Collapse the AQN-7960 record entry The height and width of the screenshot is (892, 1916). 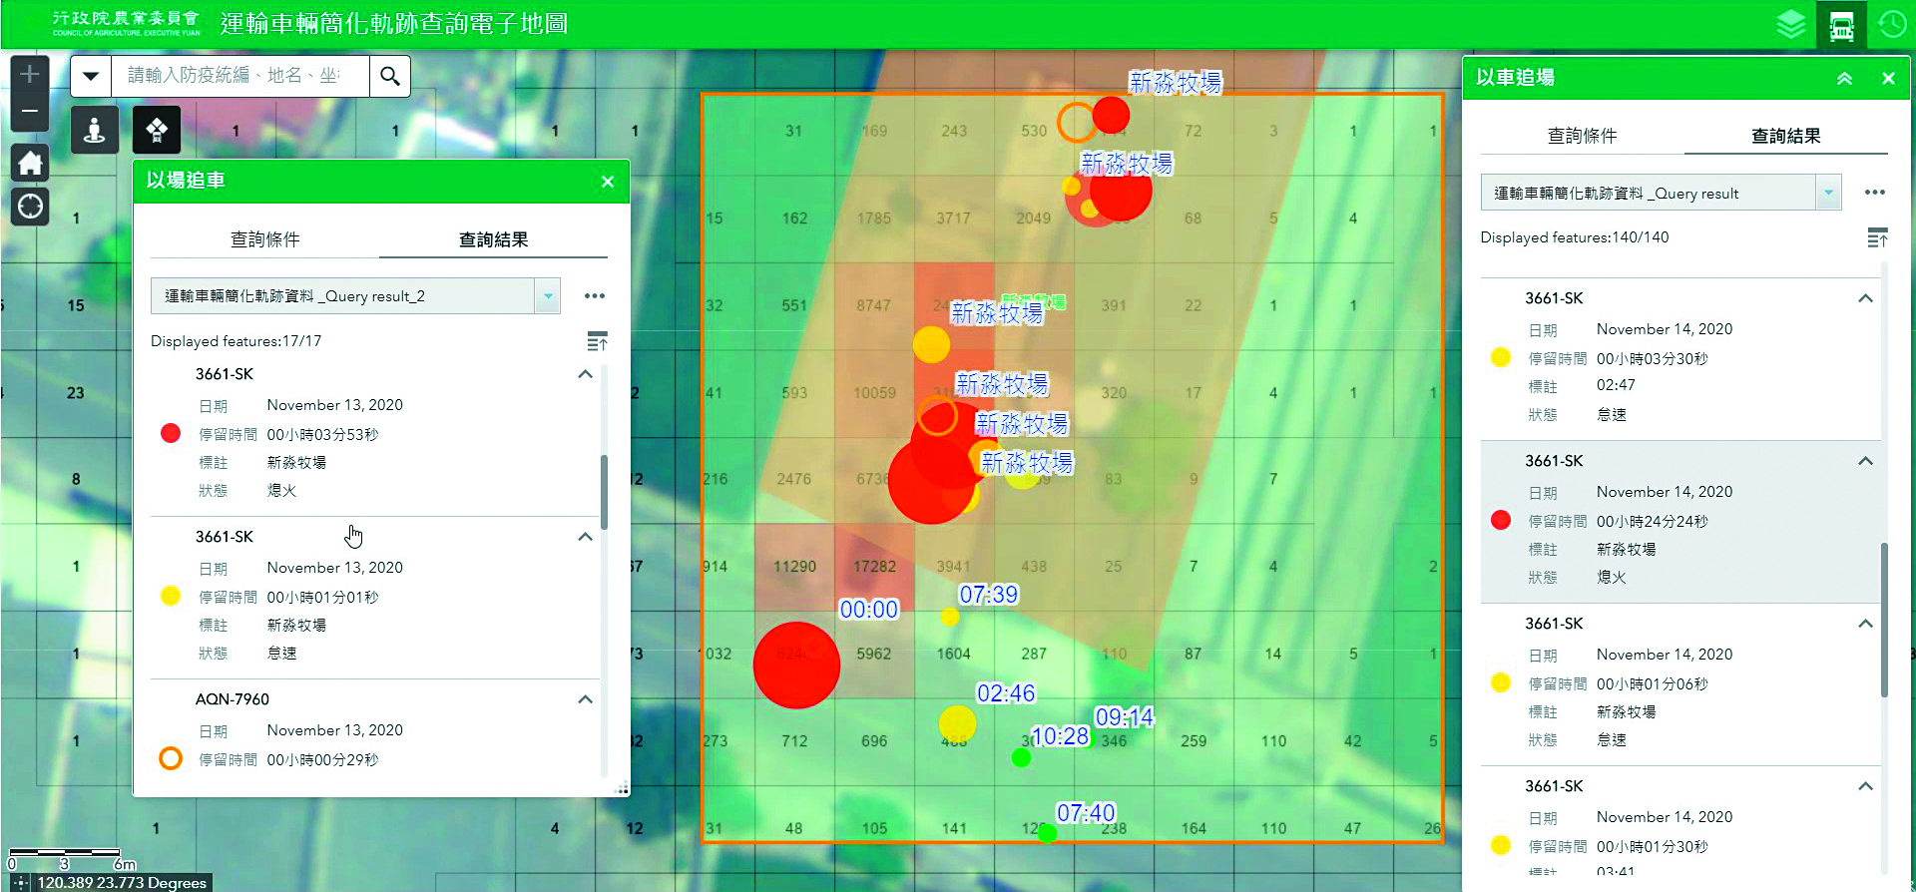tap(586, 699)
